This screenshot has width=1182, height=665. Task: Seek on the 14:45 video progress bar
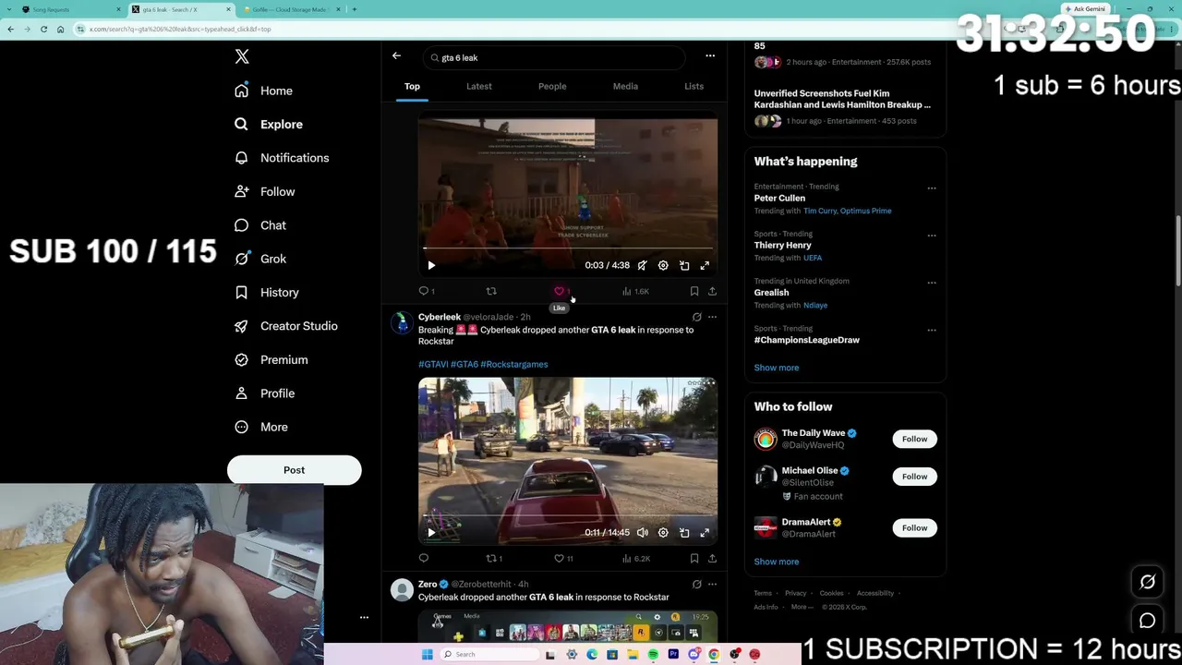pyautogui.click(x=568, y=515)
